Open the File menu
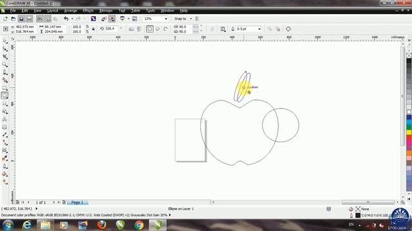412x231 pixels. click(x=13, y=10)
